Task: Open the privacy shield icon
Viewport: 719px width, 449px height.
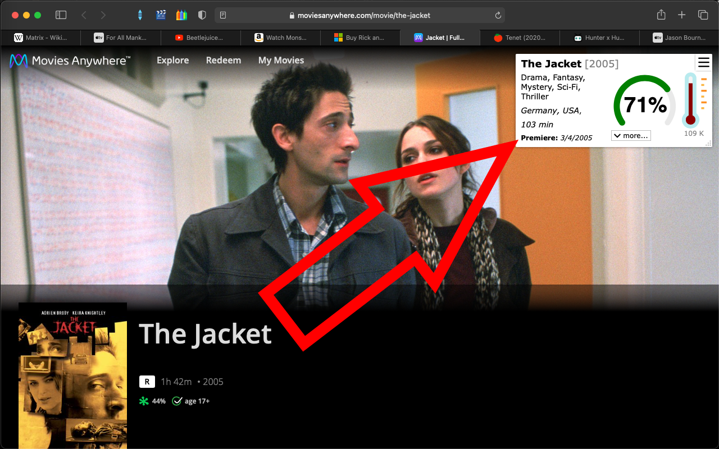Action: (202, 15)
